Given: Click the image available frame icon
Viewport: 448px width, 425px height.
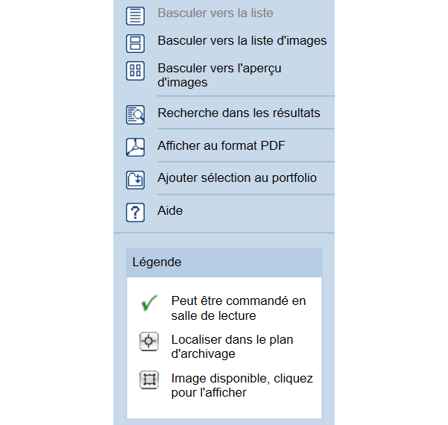Looking at the screenshot, I should [149, 380].
